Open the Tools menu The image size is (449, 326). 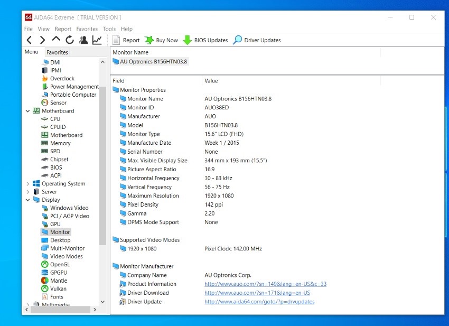coord(109,29)
